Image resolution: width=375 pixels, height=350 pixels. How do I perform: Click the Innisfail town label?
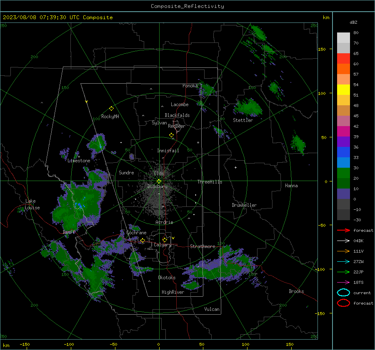click(168, 151)
